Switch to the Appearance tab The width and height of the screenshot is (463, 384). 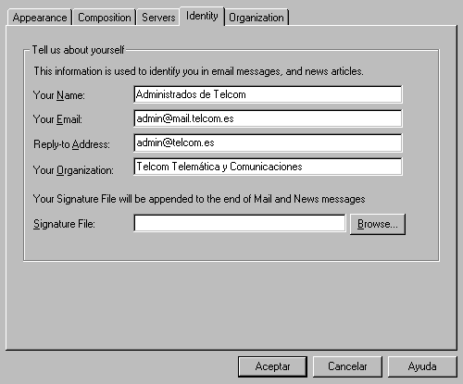[40, 18]
